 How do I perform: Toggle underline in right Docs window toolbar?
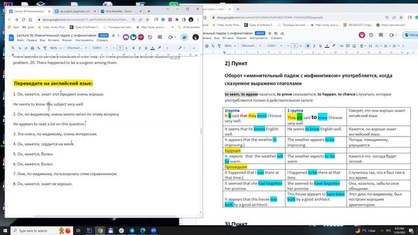click(x=320, y=46)
